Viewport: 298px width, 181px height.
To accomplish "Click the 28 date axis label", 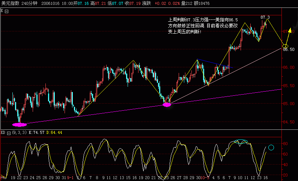I will [x=186, y=178].
